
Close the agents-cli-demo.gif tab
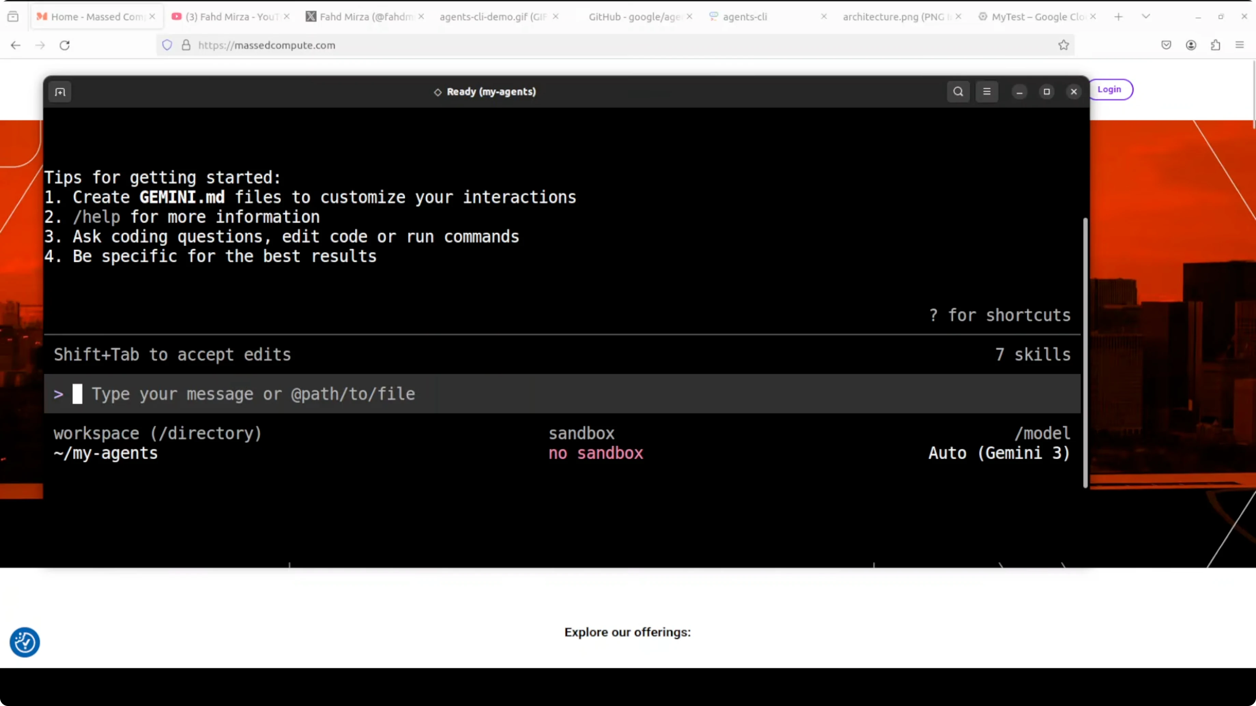[555, 17]
